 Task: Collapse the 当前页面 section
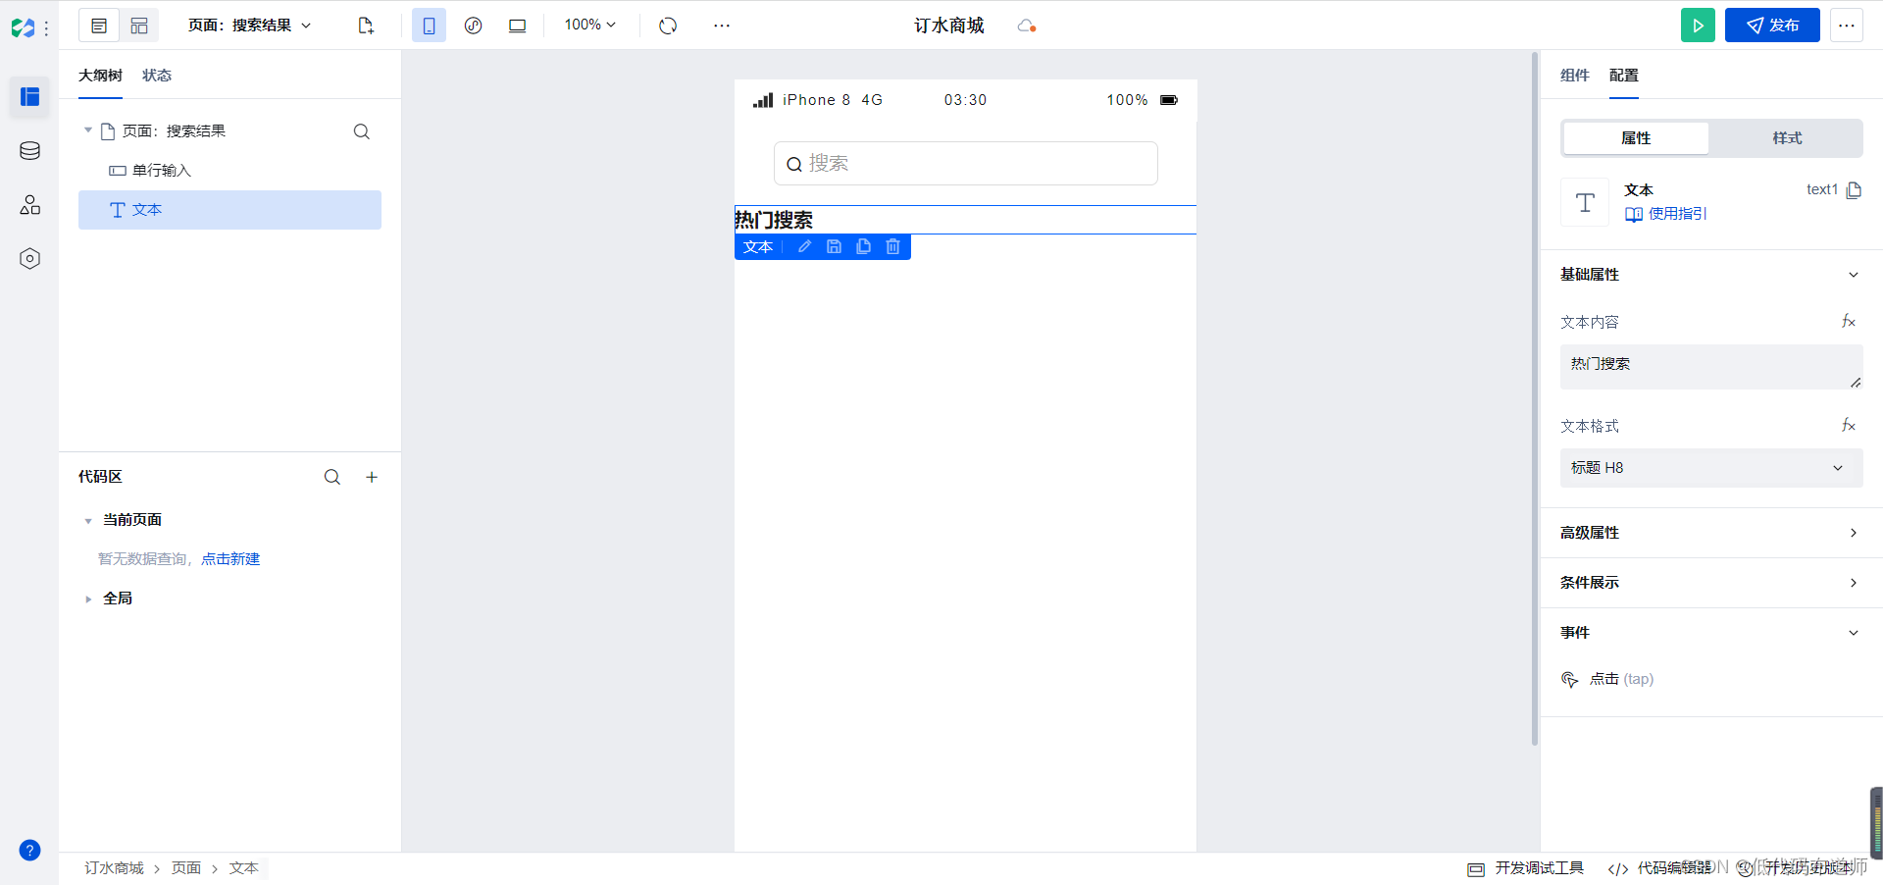click(x=88, y=520)
